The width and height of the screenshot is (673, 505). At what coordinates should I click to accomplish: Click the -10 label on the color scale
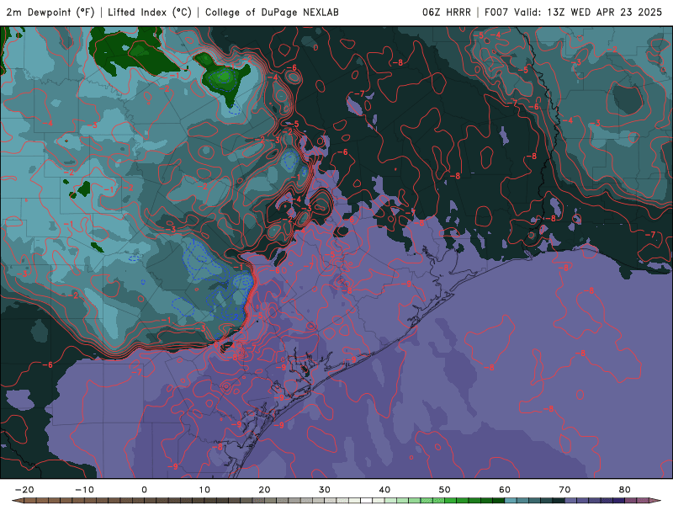[x=84, y=490]
